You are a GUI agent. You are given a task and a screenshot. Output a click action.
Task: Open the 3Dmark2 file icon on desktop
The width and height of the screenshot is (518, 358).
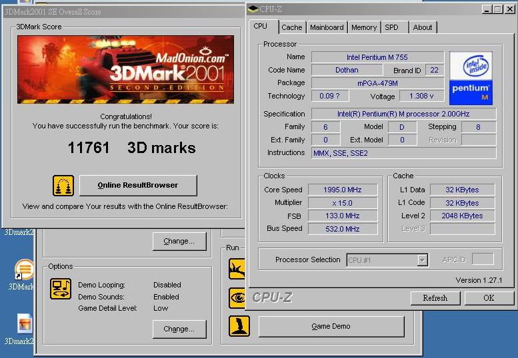point(25,323)
